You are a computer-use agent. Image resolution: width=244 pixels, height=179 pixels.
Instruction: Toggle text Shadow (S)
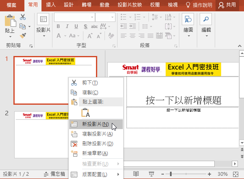point(85,26)
